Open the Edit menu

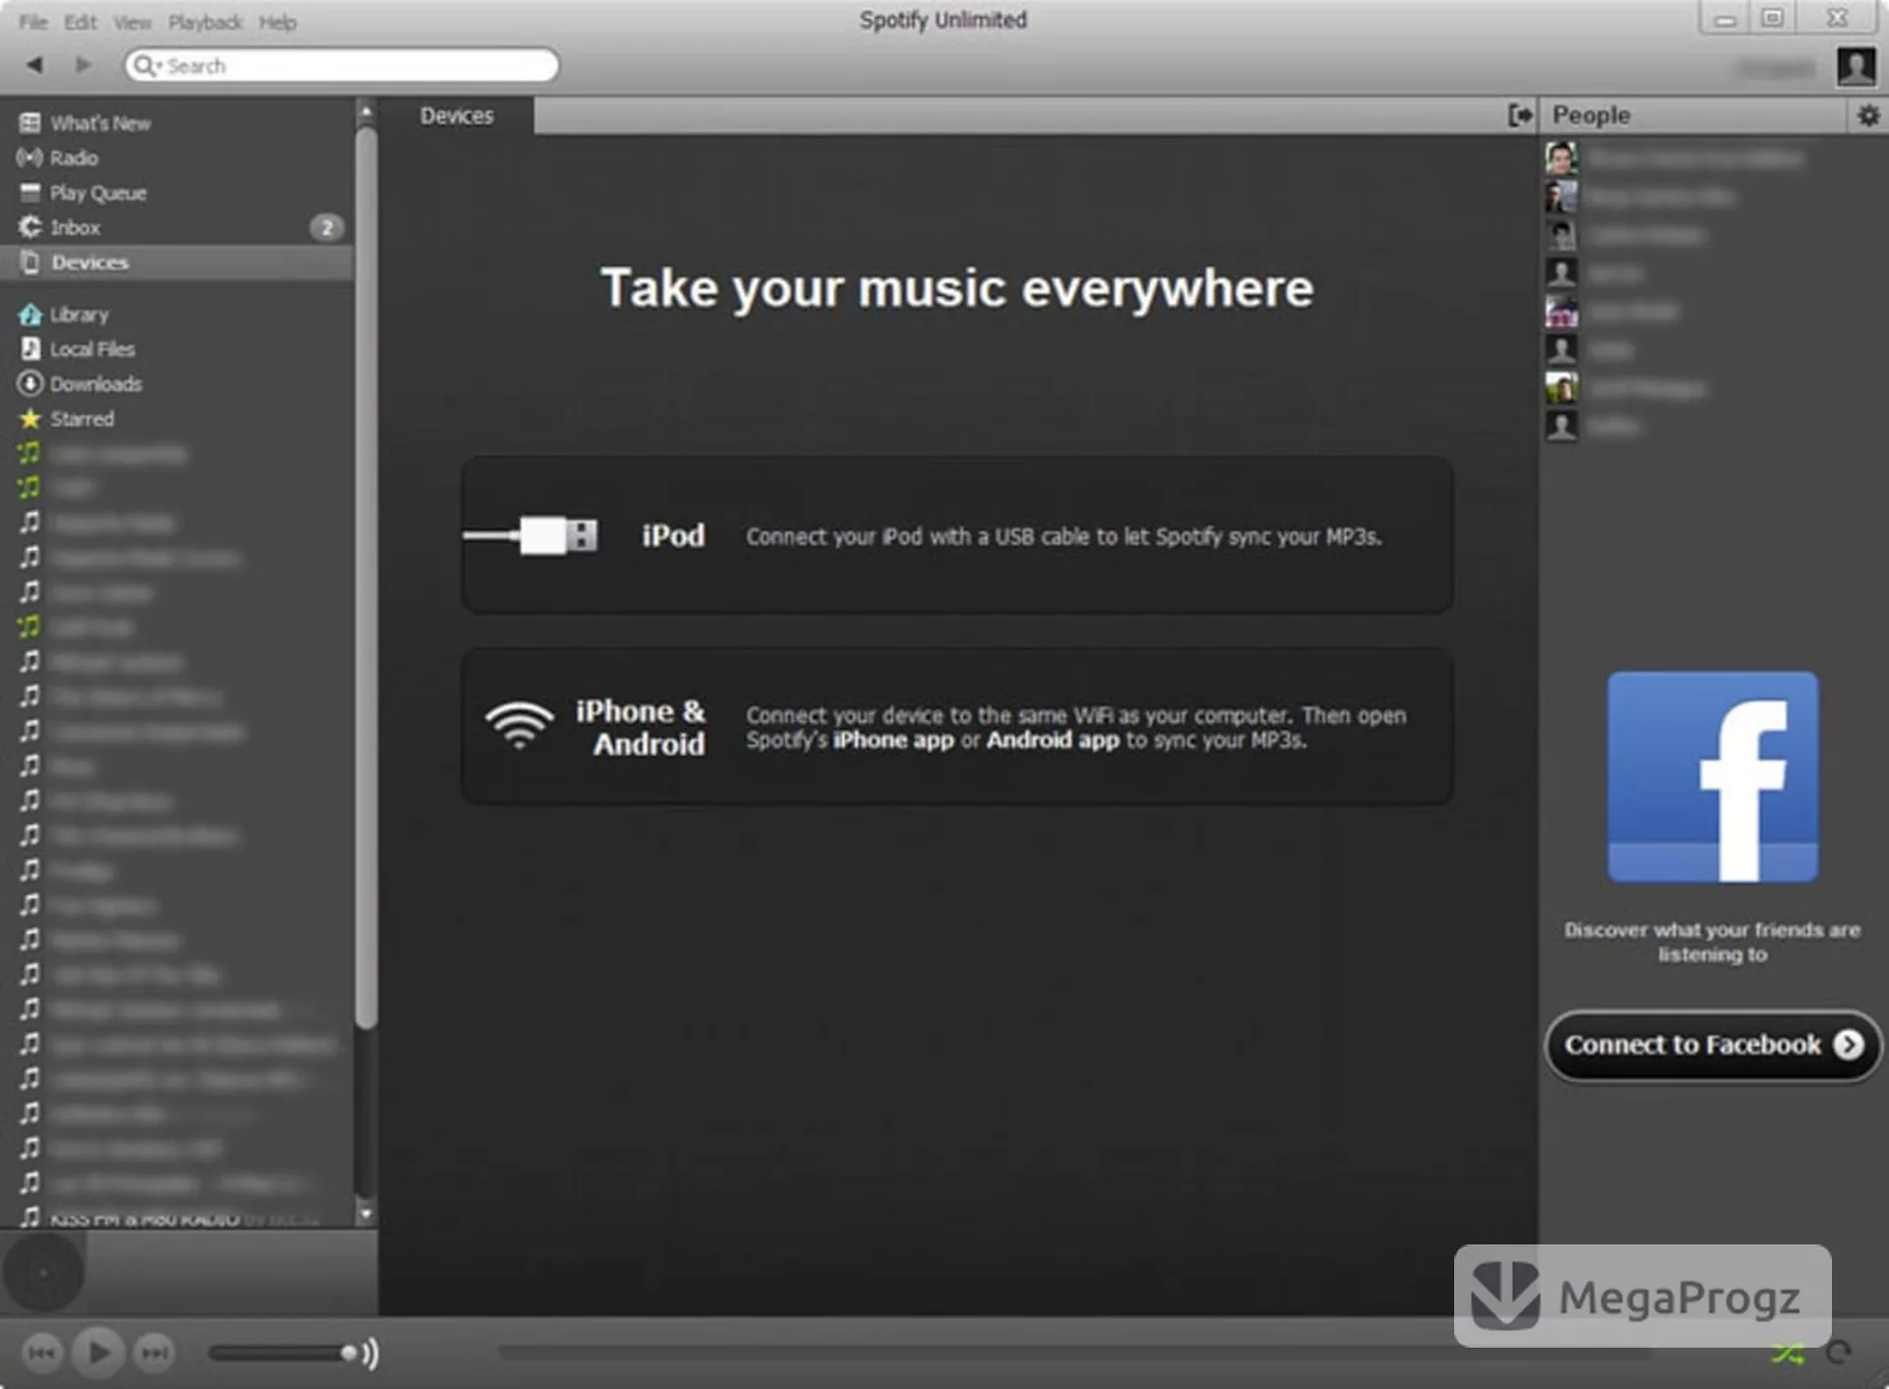[80, 22]
